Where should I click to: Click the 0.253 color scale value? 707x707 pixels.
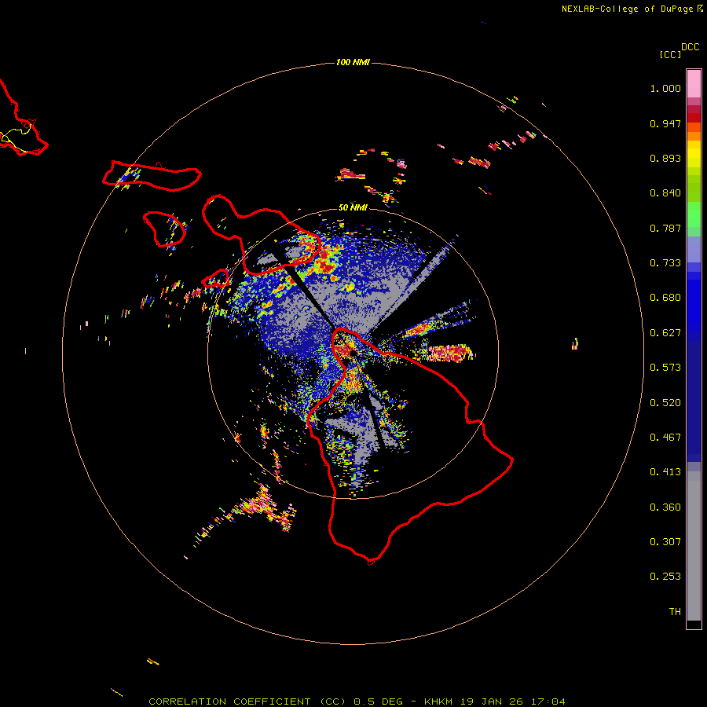[x=665, y=577]
